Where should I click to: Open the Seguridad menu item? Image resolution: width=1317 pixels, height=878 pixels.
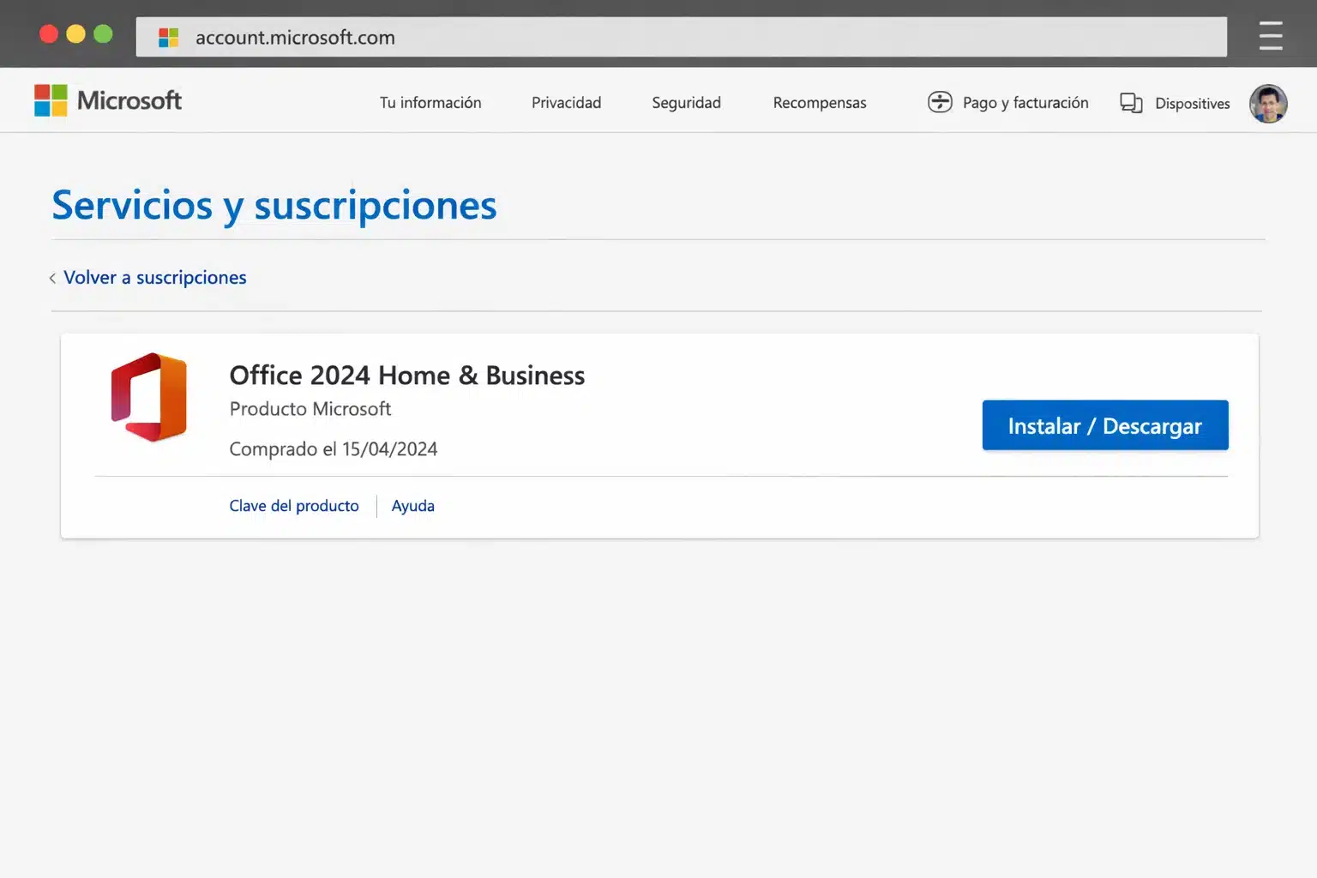click(686, 102)
